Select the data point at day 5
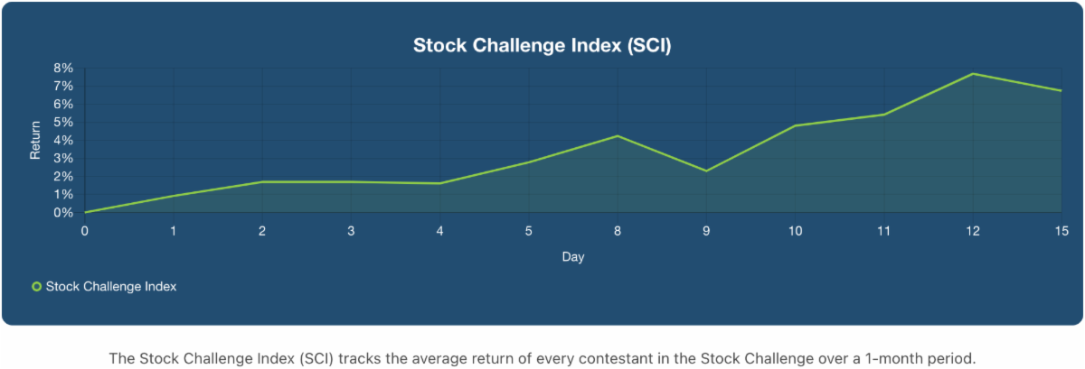The height and width of the screenshot is (369, 1085). [528, 162]
